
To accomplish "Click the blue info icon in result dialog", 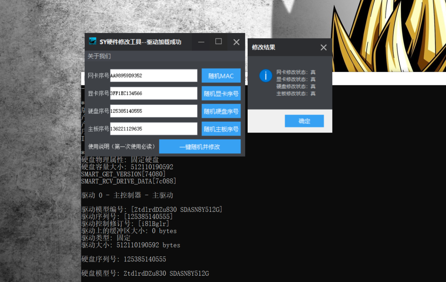I will pos(265,76).
